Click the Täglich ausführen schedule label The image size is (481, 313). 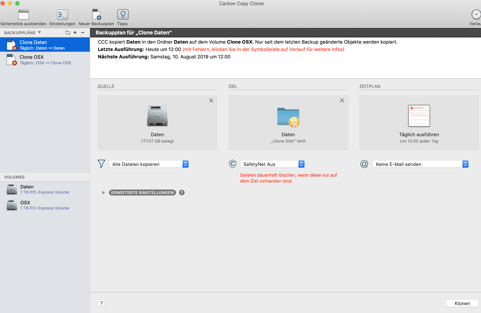pyautogui.click(x=419, y=134)
